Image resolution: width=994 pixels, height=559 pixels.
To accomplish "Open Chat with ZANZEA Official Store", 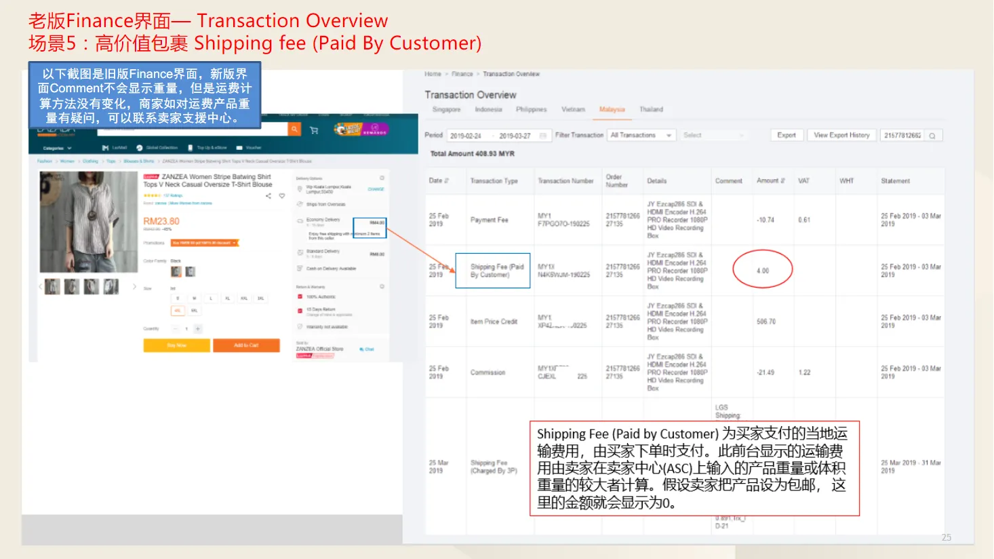I will 367,349.
